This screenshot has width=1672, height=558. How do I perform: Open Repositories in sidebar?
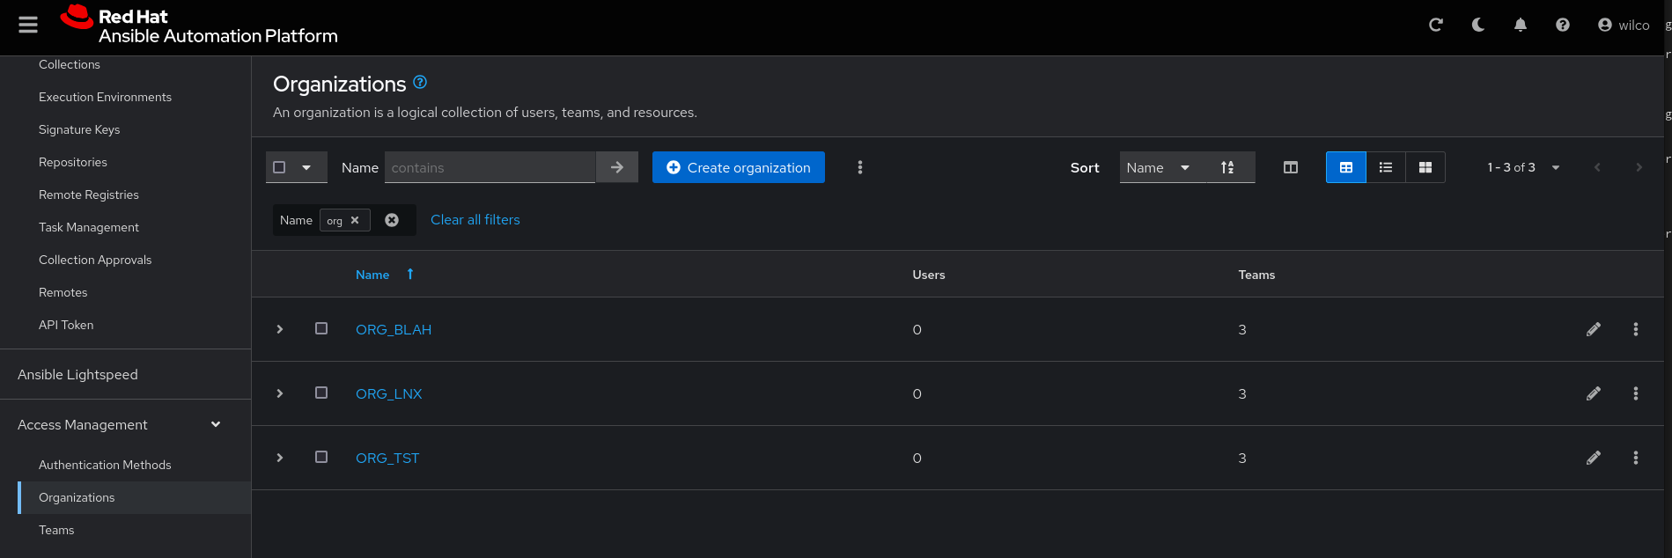pos(73,162)
